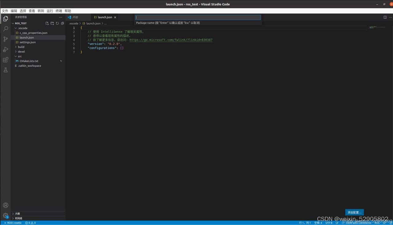Image resolution: width=393 pixels, height=225 pixels.
Task: Open the Accounts icon at bottom left
Action: pos(5,205)
